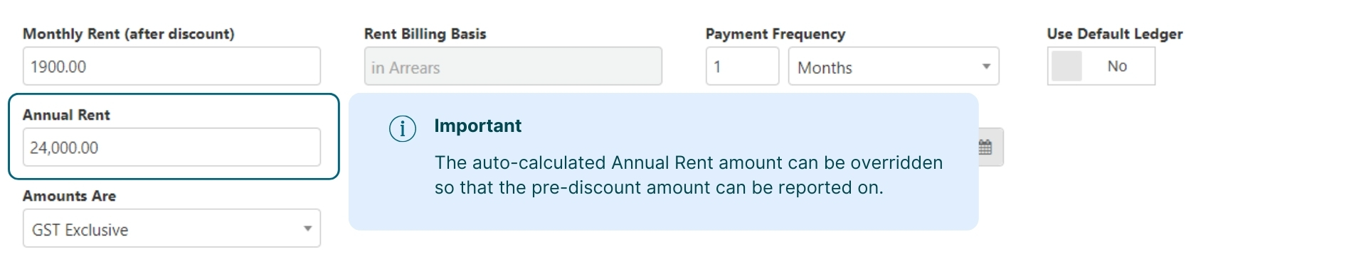Image resolution: width=1366 pixels, height=266 pixels.
Task: Open the Months payment frequency dropdown
Action: click(894, 67)
